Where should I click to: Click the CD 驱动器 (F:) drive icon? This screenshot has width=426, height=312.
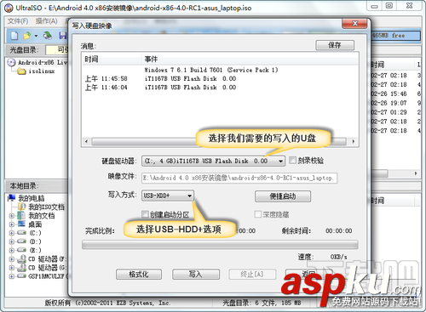[x=21, y=258]
